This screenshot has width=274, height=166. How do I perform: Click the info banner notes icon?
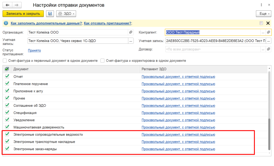[x=261, y=23]
